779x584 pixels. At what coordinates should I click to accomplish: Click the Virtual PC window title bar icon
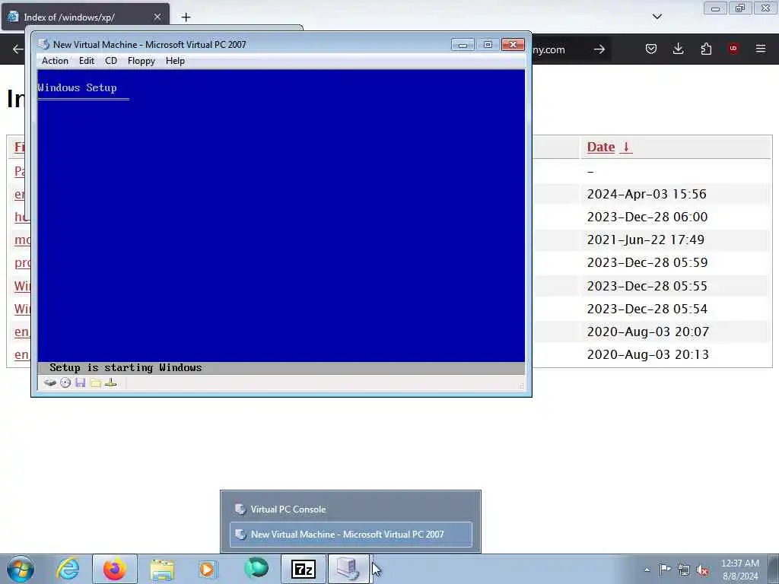[44, 44]
